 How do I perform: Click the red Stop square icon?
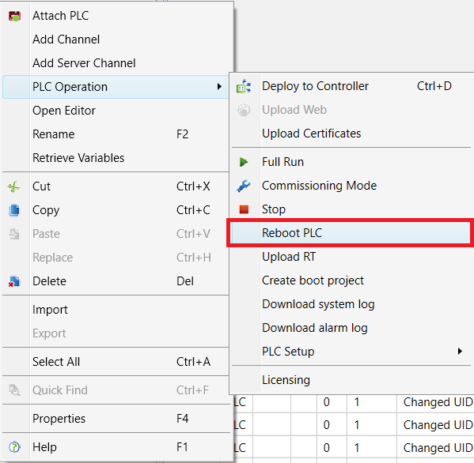tap(244, 209)
